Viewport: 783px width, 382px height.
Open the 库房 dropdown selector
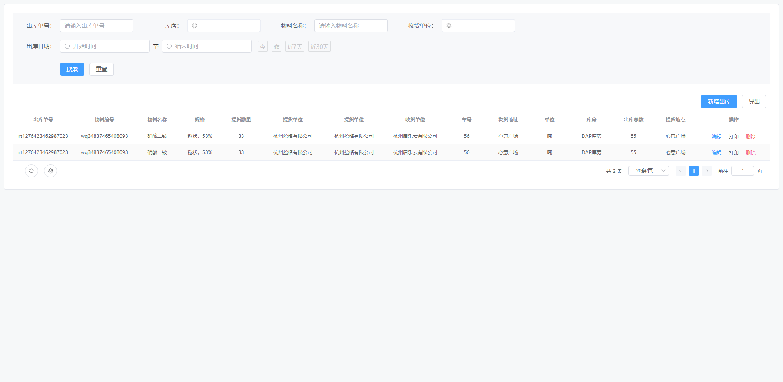[x=224, y=26]
